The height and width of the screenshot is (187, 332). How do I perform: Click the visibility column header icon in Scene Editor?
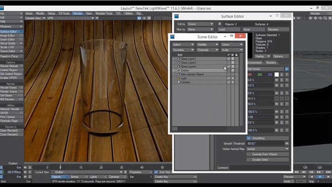pyautogui.click(x=232, y=55)
